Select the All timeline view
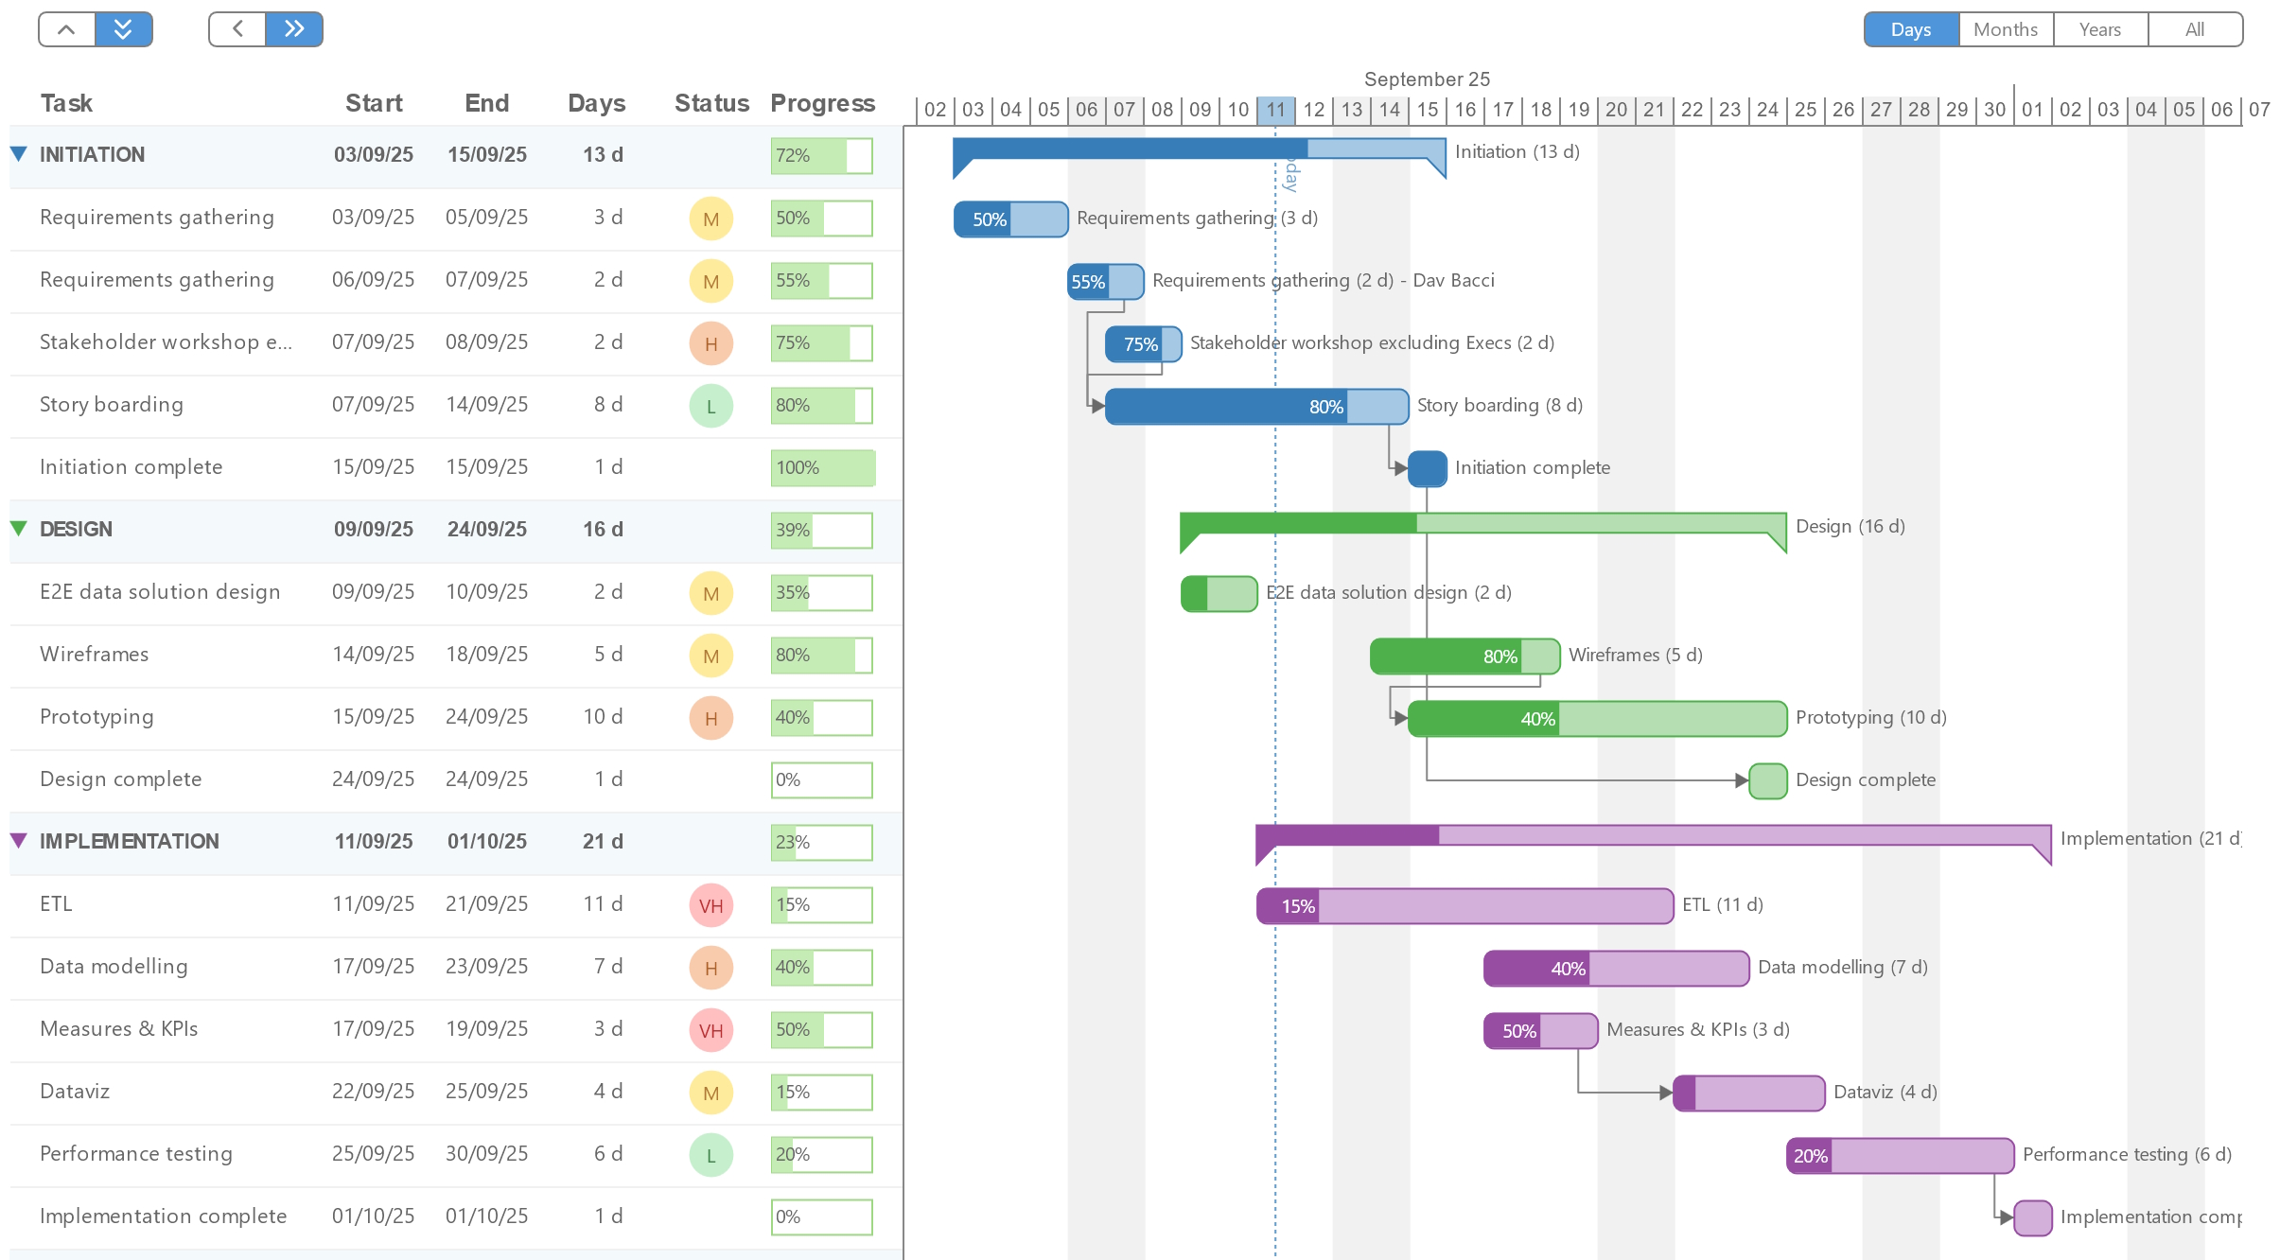 point(2195,29)
